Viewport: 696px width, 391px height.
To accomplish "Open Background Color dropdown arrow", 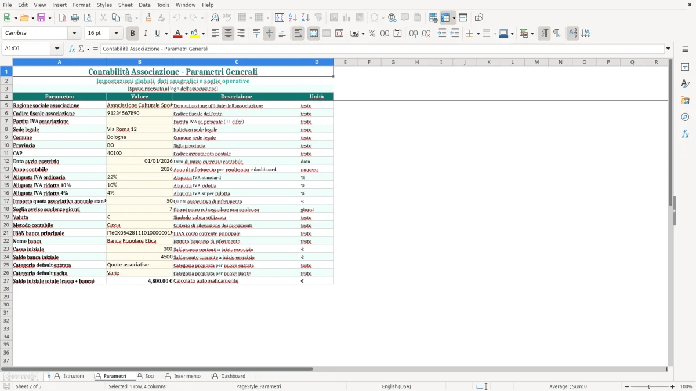I will 203,34.
